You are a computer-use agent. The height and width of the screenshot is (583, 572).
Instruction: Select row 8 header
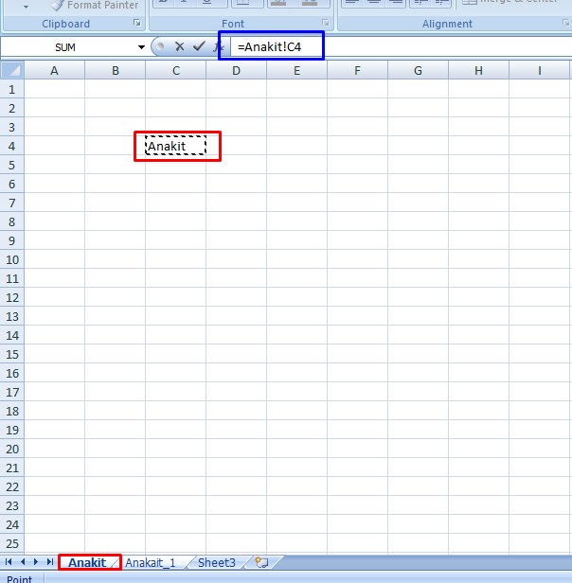[x=12, y=222]
